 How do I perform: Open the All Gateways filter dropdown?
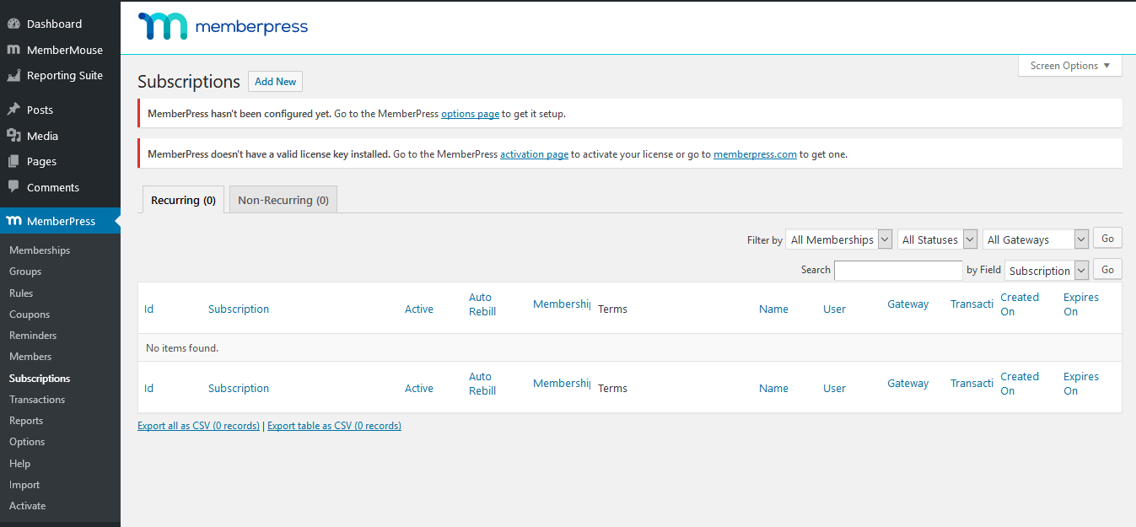click(x=1036, y=239)
